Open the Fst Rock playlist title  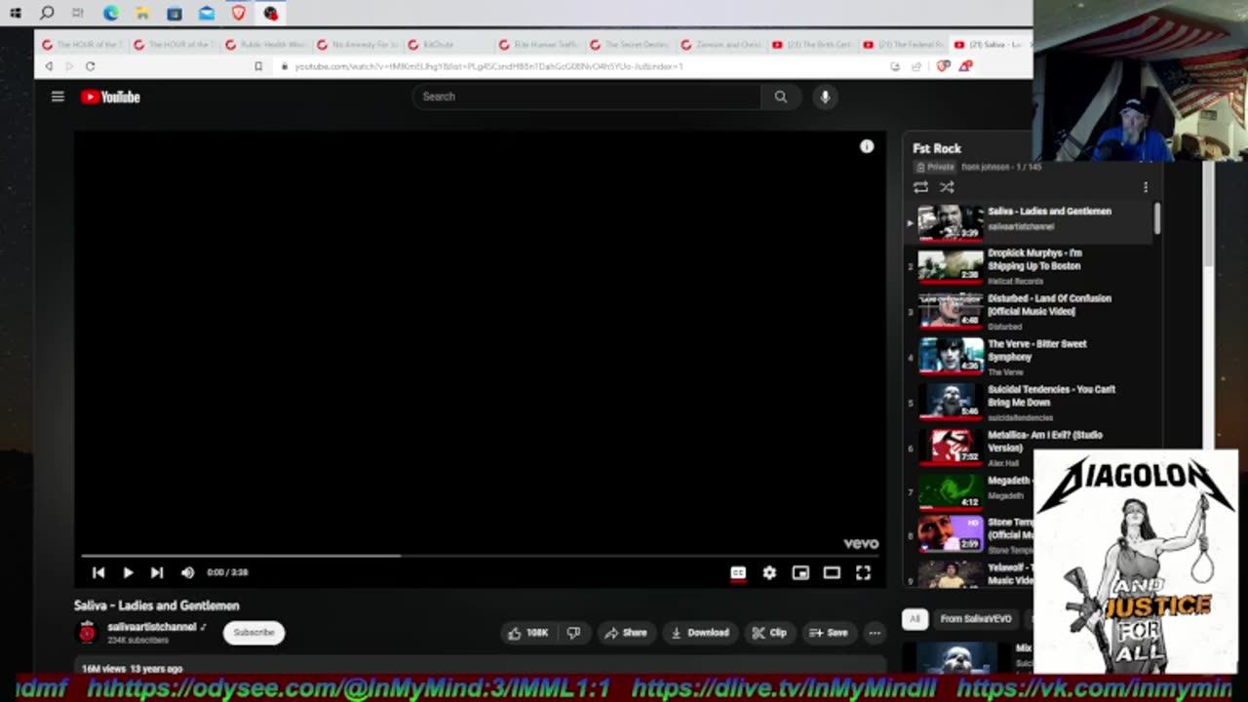click(x=937, y=148)
